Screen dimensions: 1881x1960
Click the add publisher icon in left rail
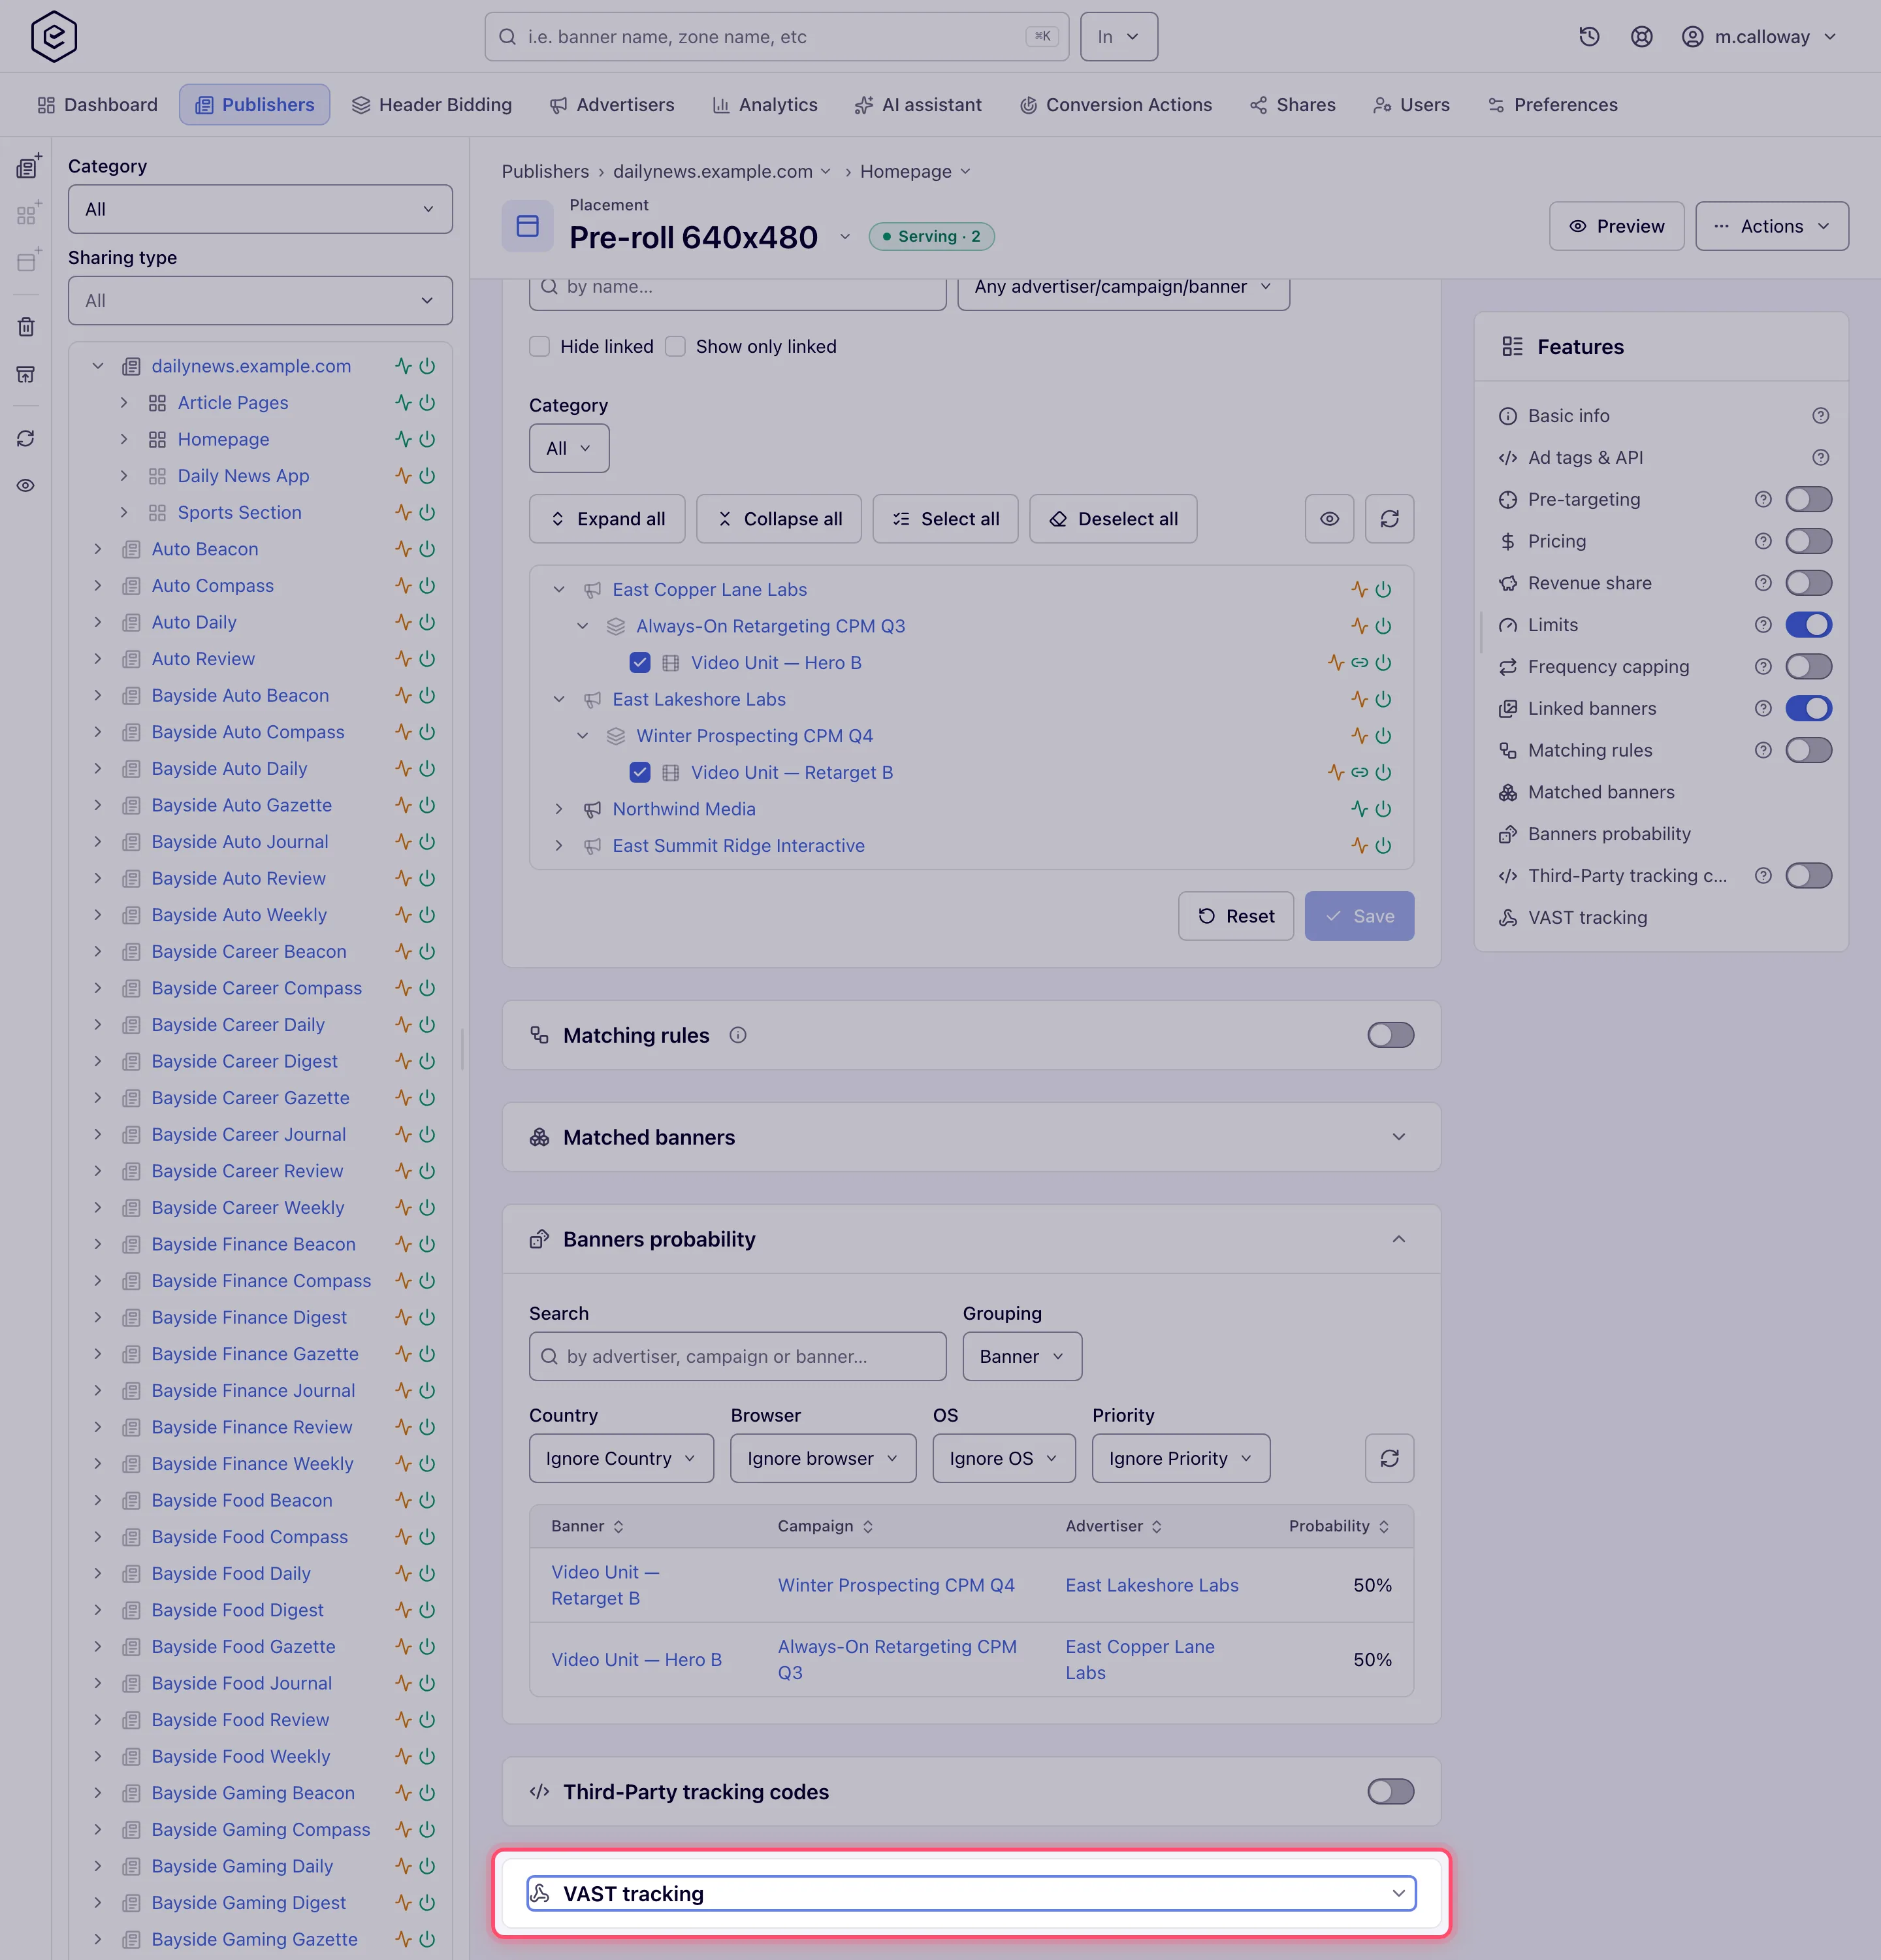(x=28, y=166)
